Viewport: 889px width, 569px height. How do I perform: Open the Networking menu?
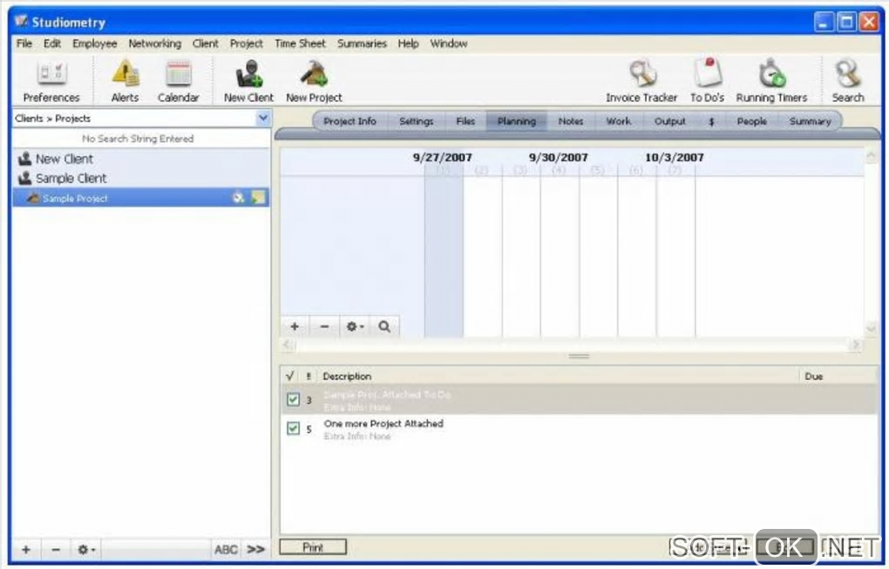pos(155,44)
